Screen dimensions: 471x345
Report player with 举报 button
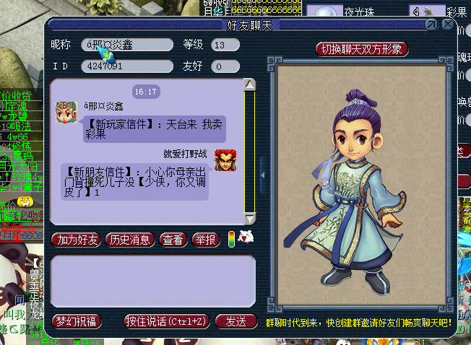point(206,240)
